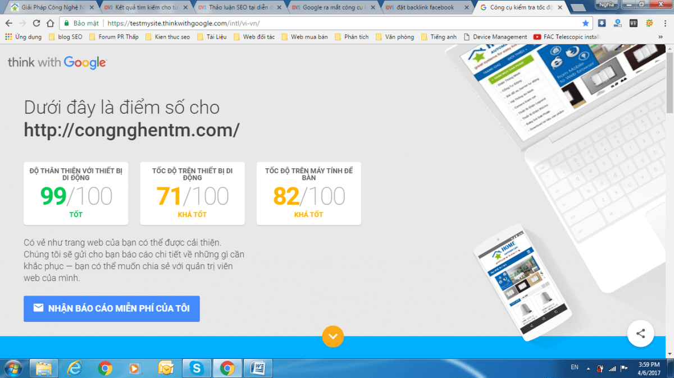This screenshot has width=674, height=378.
Task: Click the blue bookmark star icon
Action: [586, 24]
